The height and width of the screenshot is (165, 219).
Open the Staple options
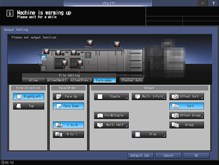(x=111, y=97)
